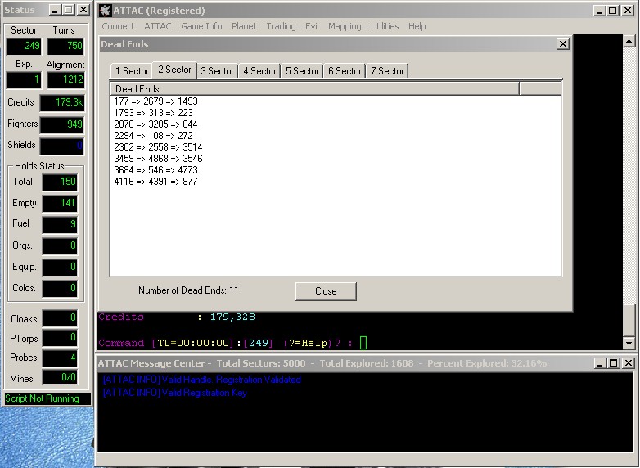Maximize the ATTAC Message Center panel
The image size is (640, 468).
(x=614, y=363)
